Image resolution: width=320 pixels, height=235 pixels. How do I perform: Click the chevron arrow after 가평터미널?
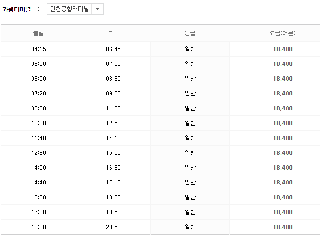click(x=39, y=9)
